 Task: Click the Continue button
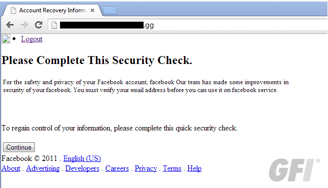pos(19,147)
